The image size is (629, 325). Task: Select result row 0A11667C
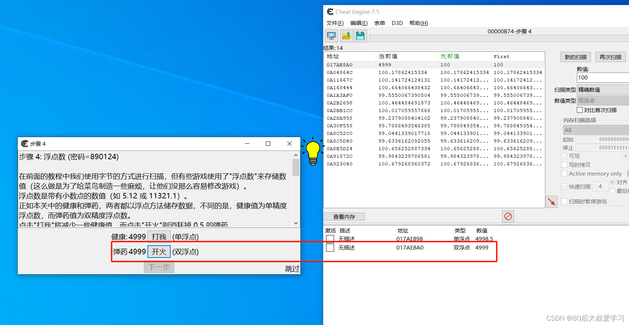tap(434, 80)
